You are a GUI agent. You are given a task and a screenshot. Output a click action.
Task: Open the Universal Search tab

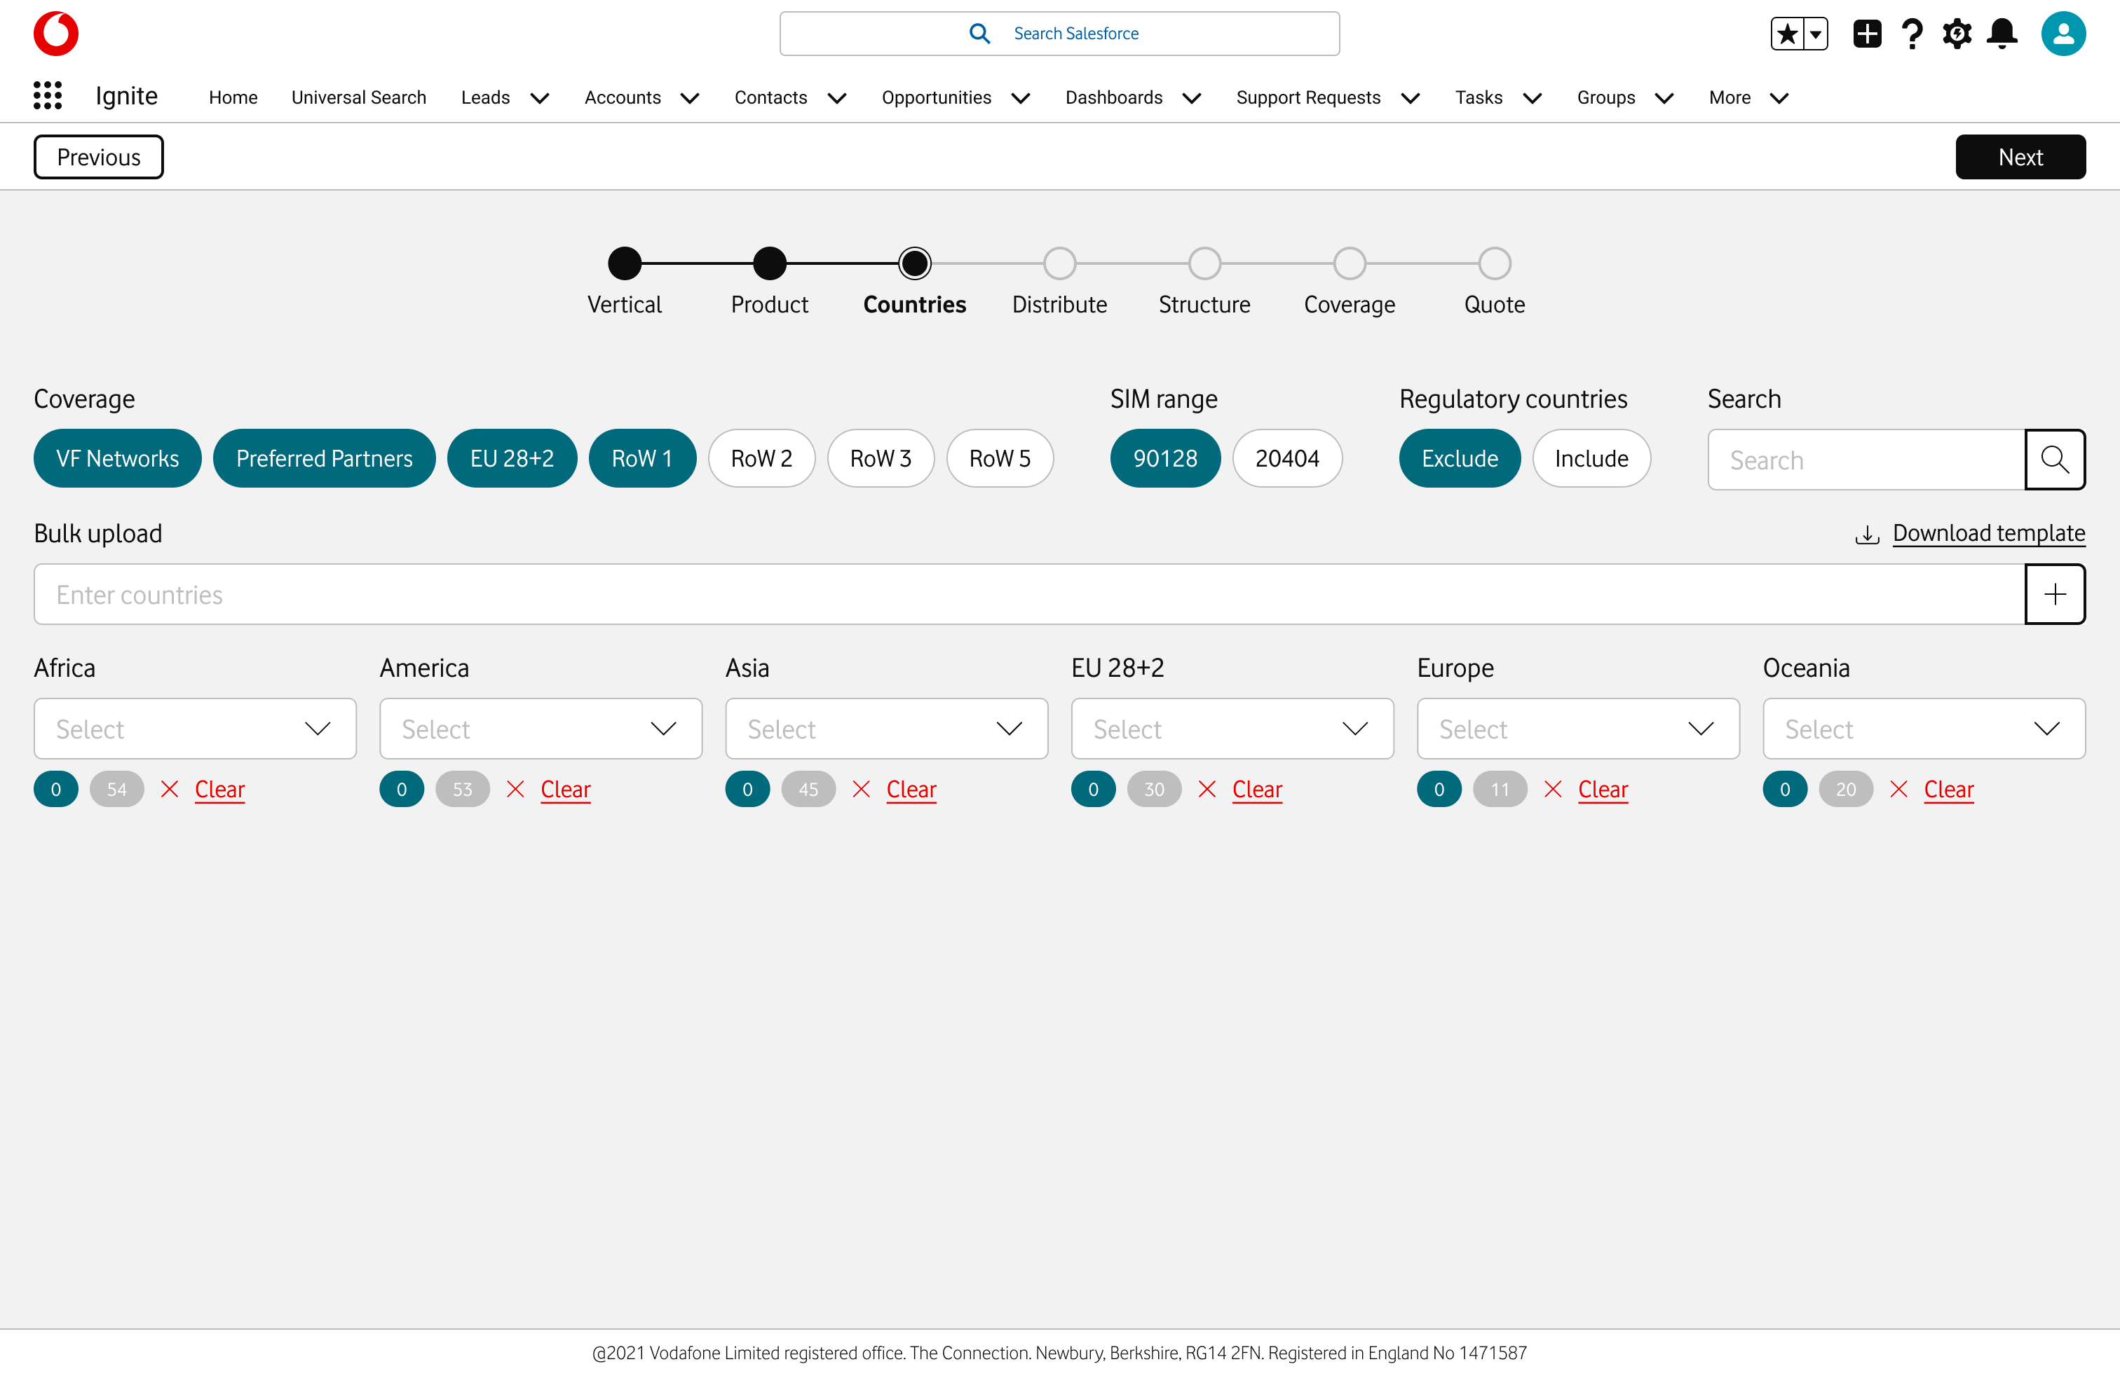click(358, 98)
